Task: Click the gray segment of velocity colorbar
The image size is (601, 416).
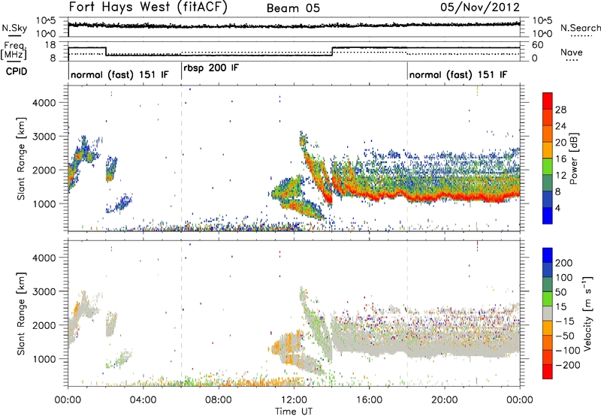Action: tap(548, 314)
